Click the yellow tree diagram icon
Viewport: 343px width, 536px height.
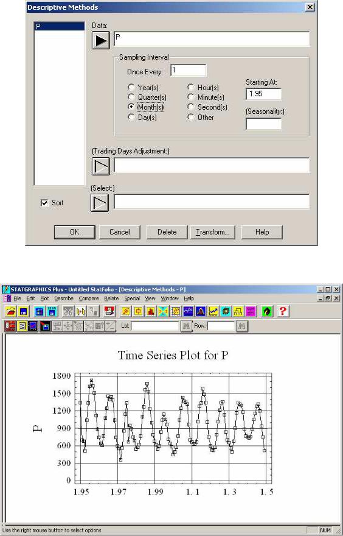click(238, 311)
